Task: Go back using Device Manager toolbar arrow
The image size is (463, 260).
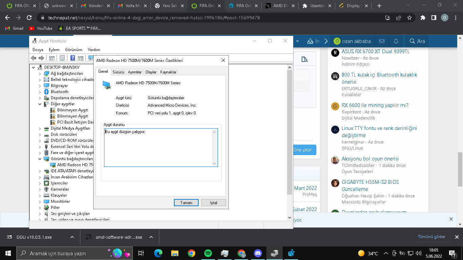Action: [34, 58]
